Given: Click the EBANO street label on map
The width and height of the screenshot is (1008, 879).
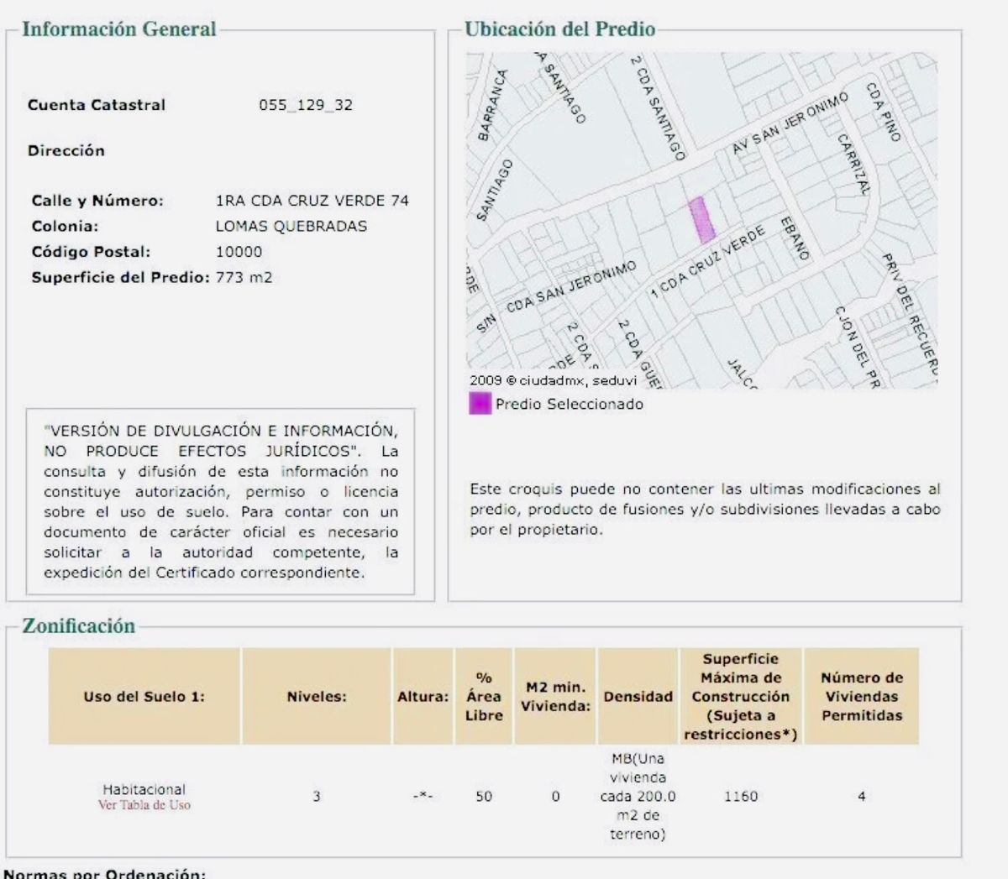Looking at the screenshot, I should click(794, 238).
